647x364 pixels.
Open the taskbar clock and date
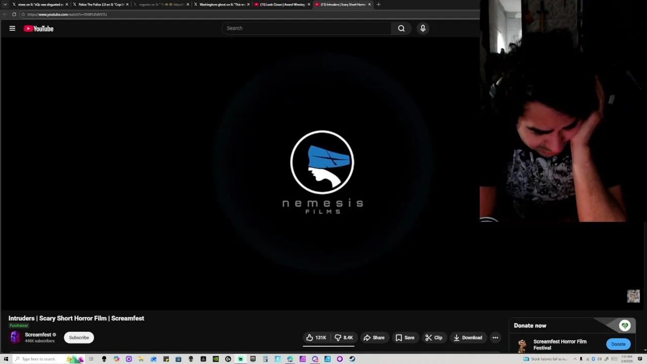[x=627, y=359]
